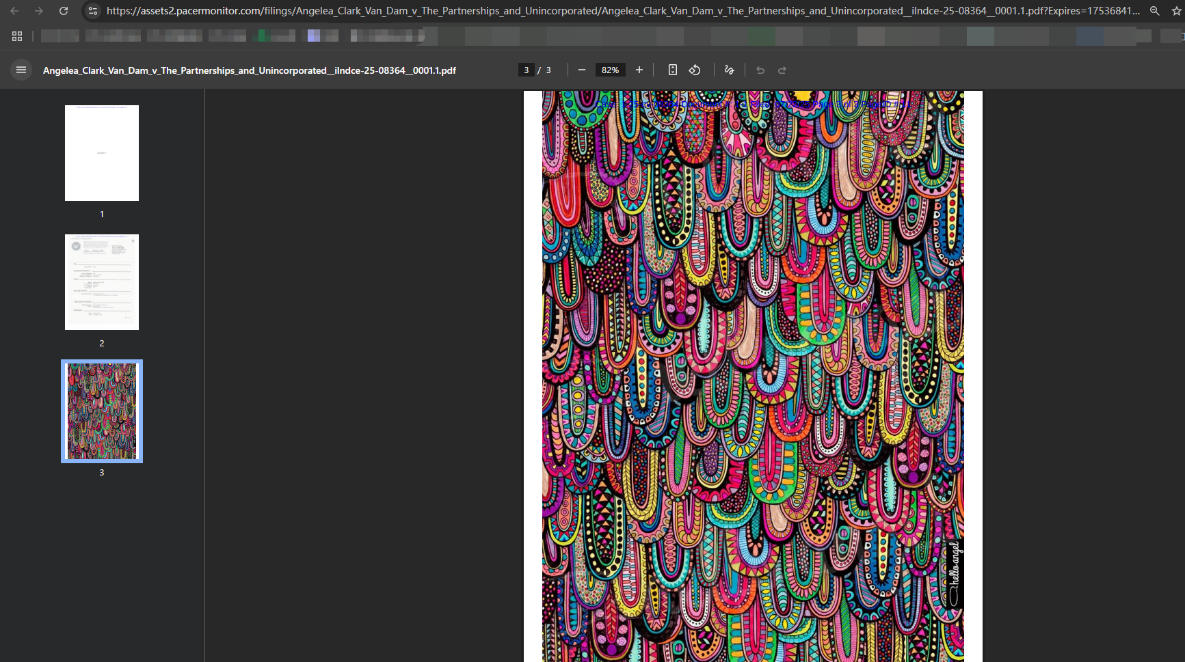The width and height of the screenshot is (1185, 662).
Task: Open the site information icon beside the URL
Action: pyautogui.click(x=93, y=11)
